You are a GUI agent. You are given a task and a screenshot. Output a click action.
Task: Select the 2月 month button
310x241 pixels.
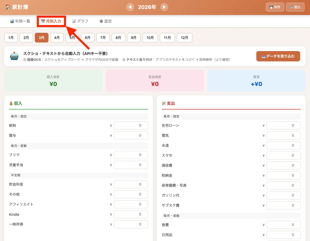click(x=26, y=38)
